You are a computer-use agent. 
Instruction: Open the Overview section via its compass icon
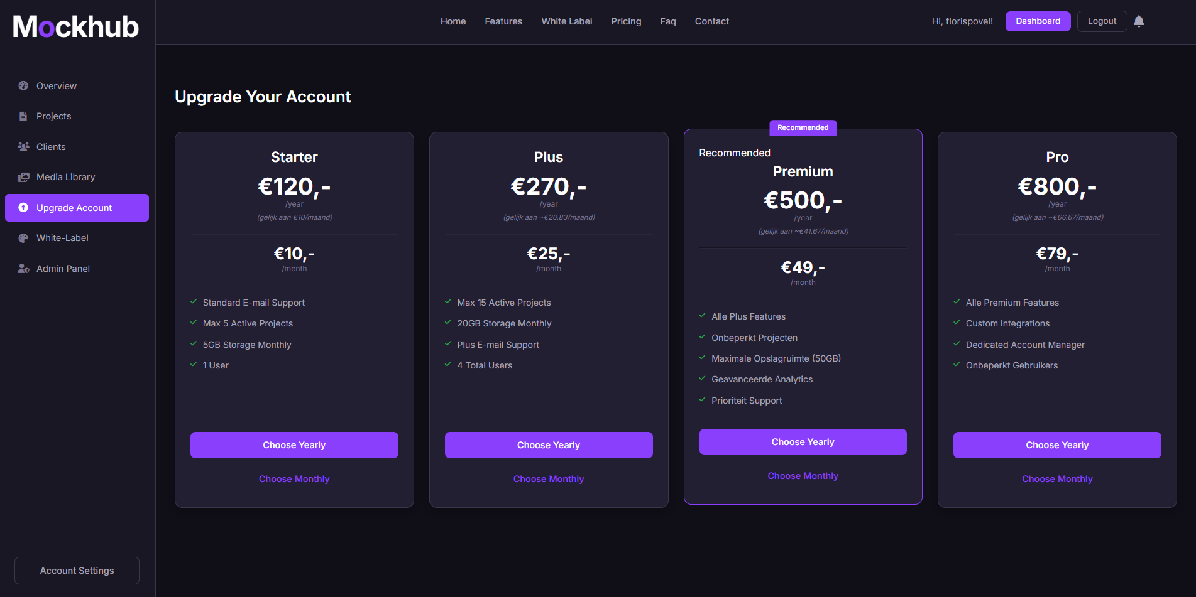pyautogui.click(x=23, y=85)
